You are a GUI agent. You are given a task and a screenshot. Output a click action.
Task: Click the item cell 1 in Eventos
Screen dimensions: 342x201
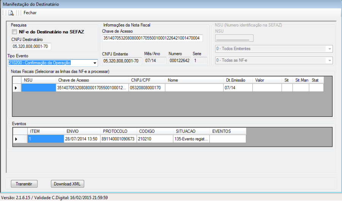(x=46, y=139)
